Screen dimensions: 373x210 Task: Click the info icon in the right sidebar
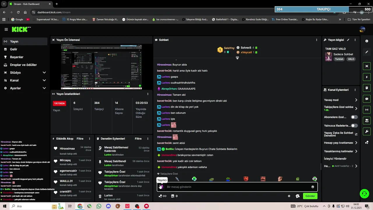pyautogui.click(x=367, y=41)
